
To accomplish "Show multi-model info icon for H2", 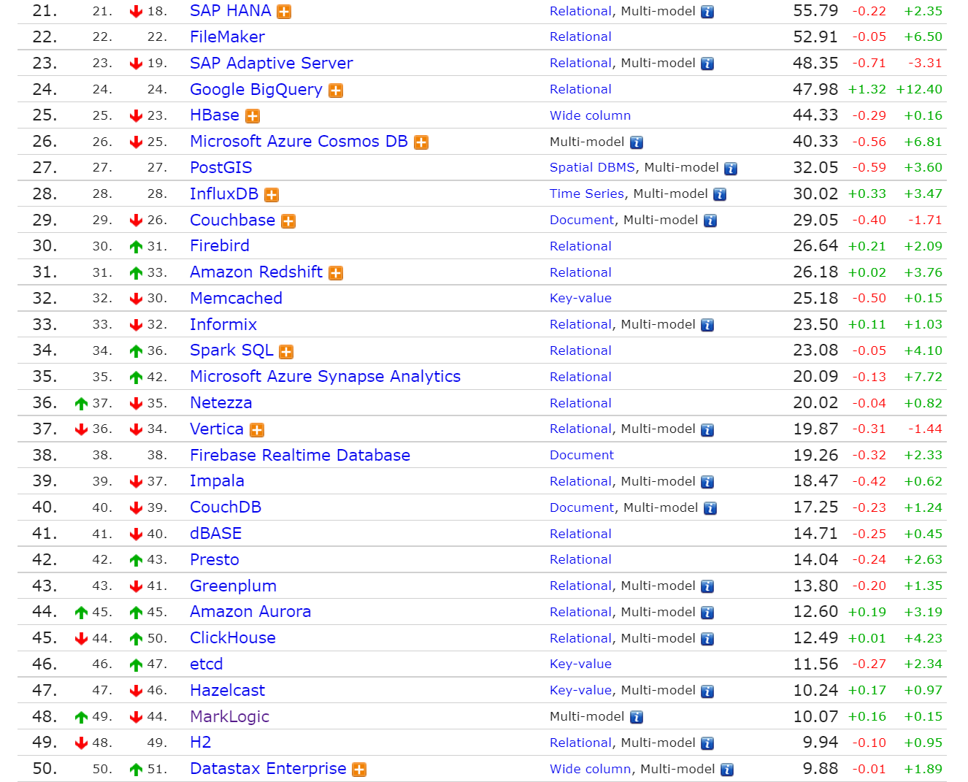I will 707,744.
